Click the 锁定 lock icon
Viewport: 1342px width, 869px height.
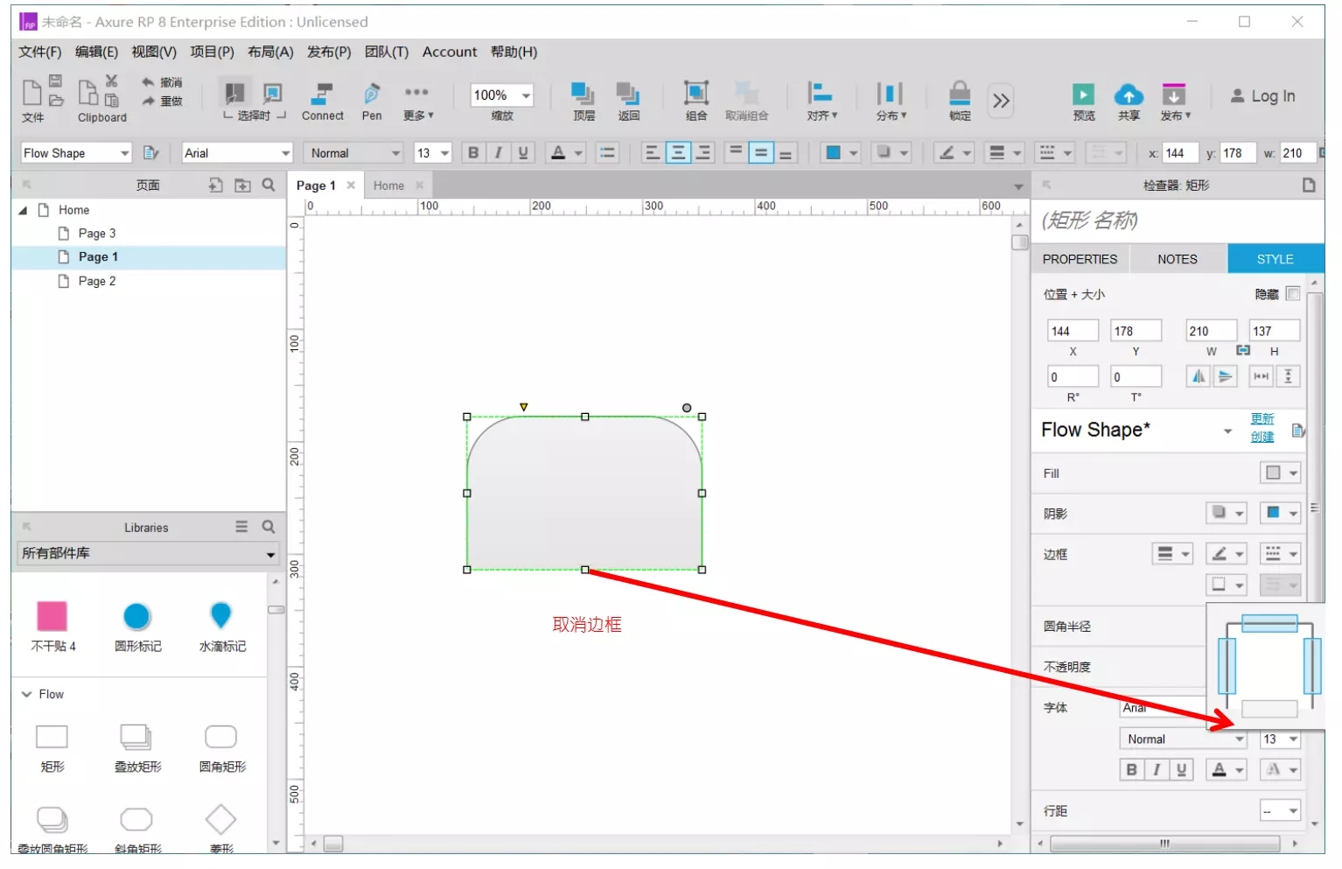point(960,95)
